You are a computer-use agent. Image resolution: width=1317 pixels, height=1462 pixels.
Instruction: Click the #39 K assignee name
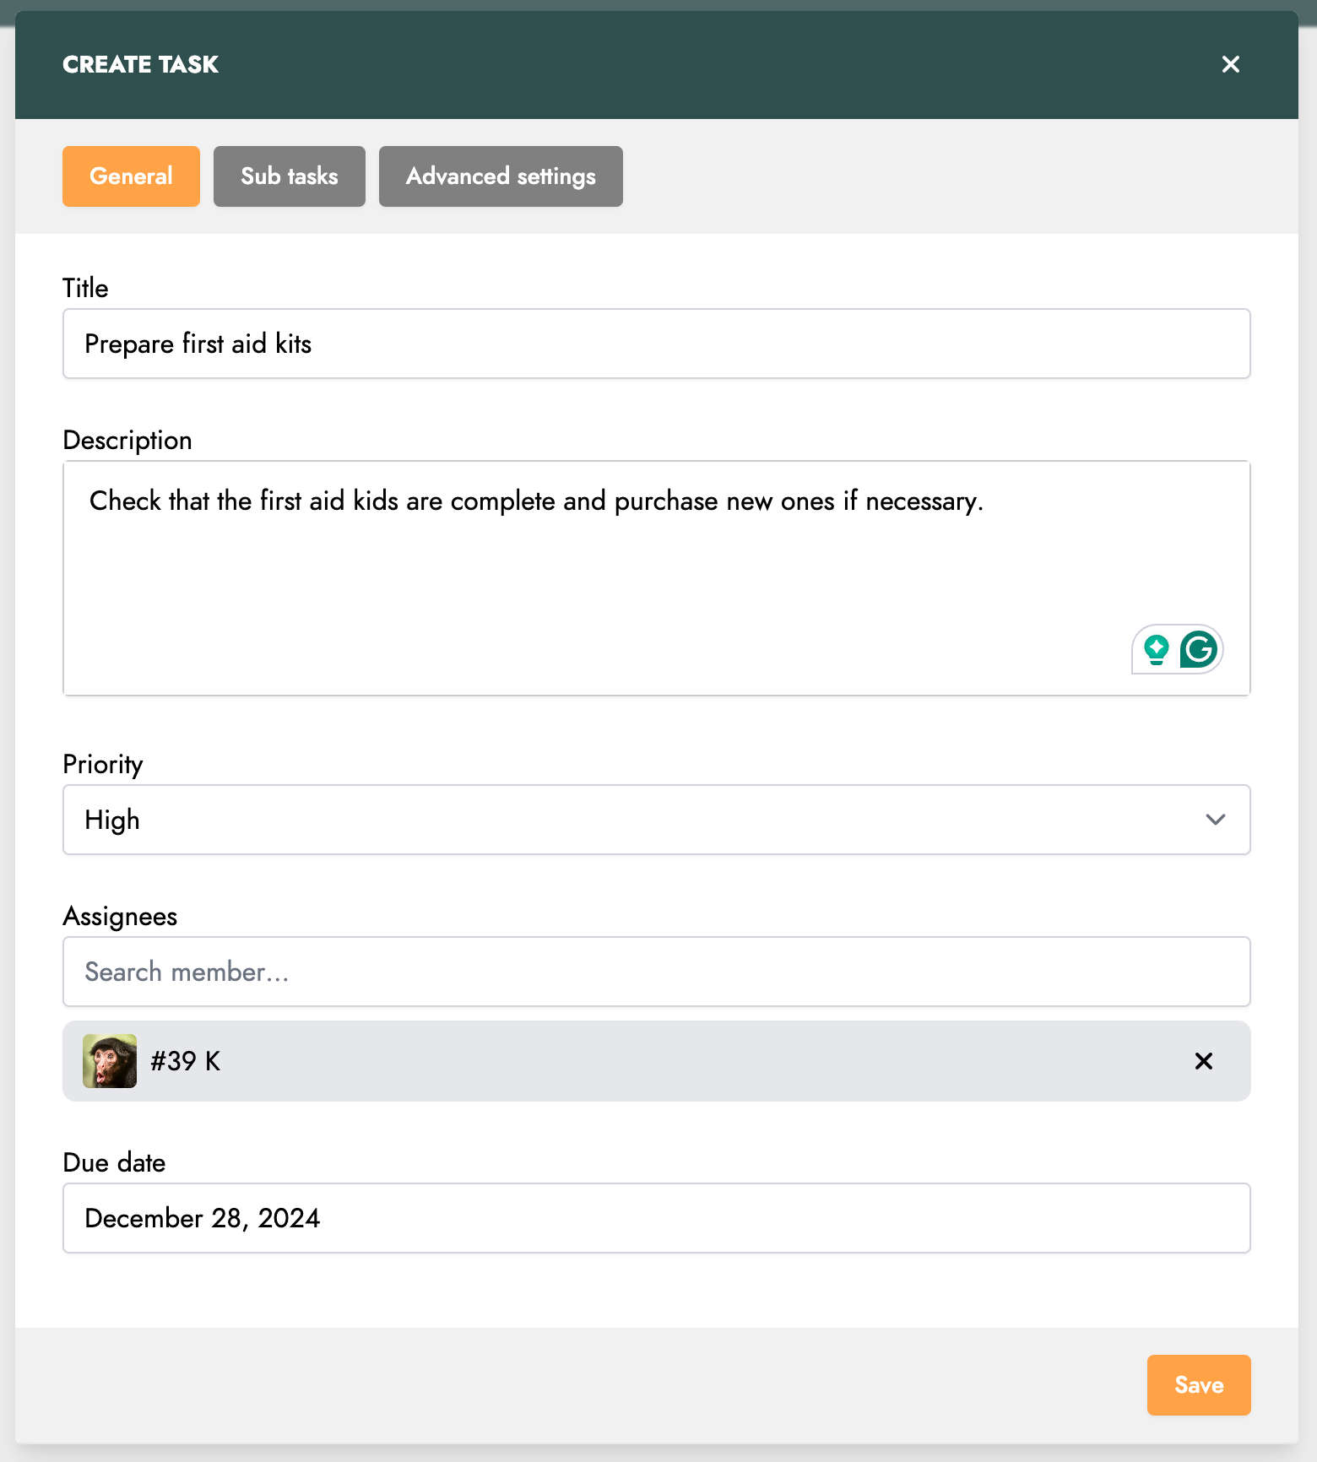point(186,1061)
